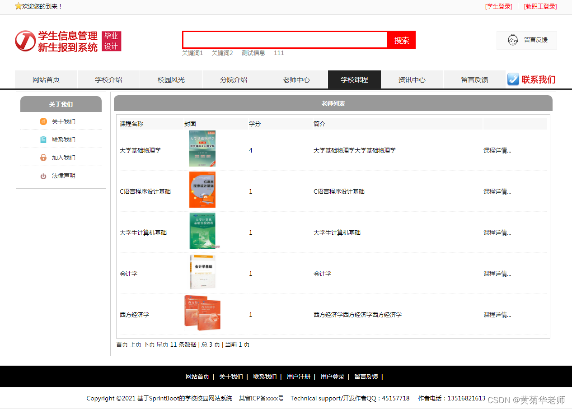Image resolution: width=572 pixels, height=409 pixels.
Task: Click the smiley face icon beside 留言反馈
Action: click(513, 40)
